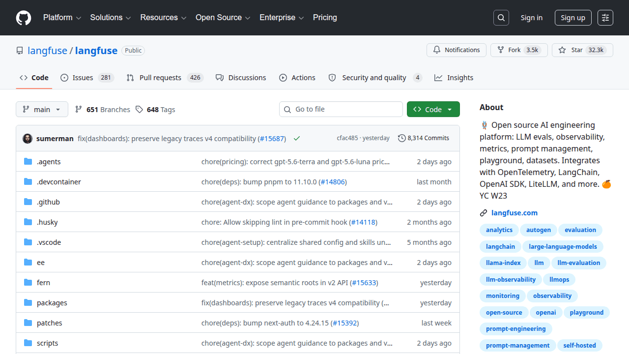Viewport: 629px width, 354px height.
Task: Click the Sign up button
Action: pyautogui.click(x=573, y=18)
